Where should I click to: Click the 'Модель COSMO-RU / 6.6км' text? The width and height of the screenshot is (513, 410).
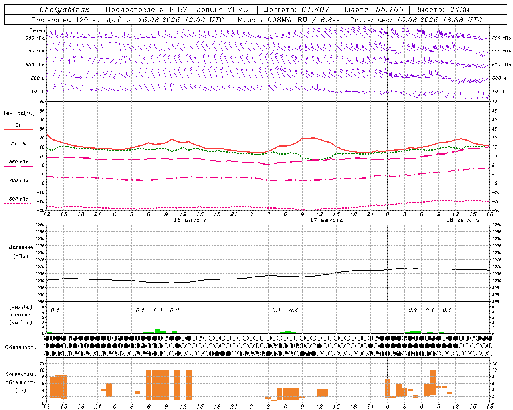click(x=289, y=20)
